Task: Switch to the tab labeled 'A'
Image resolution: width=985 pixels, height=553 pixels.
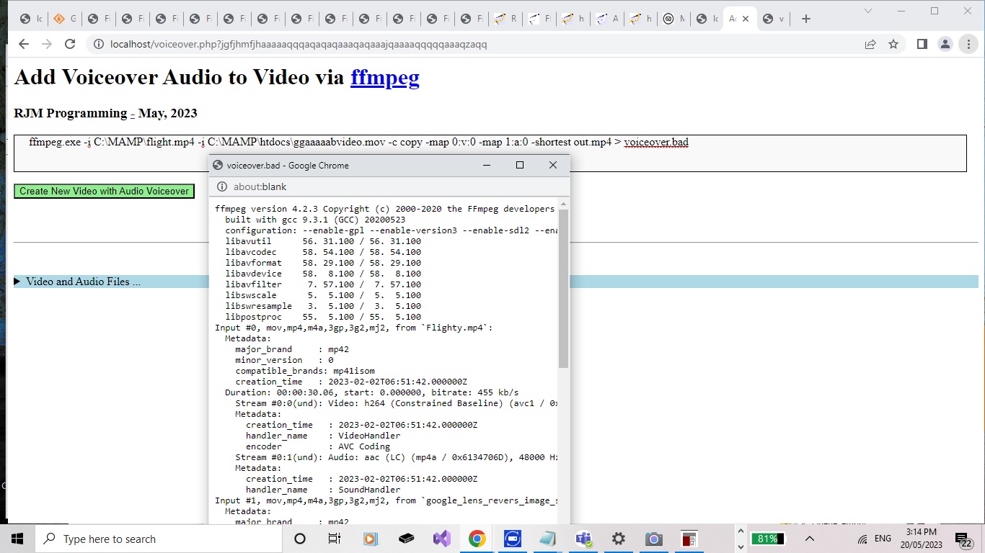Action: point(607,19)
